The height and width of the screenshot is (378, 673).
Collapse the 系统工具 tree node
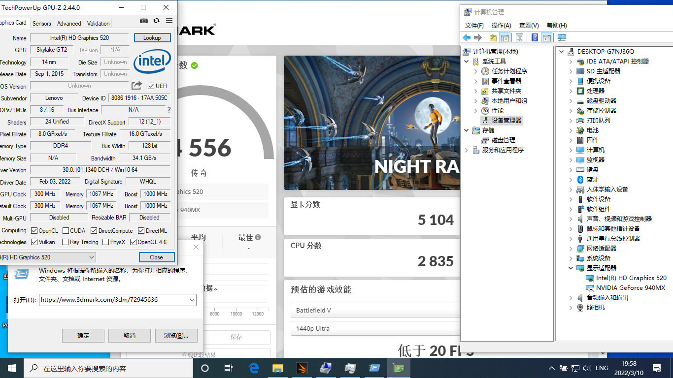click(x=466, y=62)
